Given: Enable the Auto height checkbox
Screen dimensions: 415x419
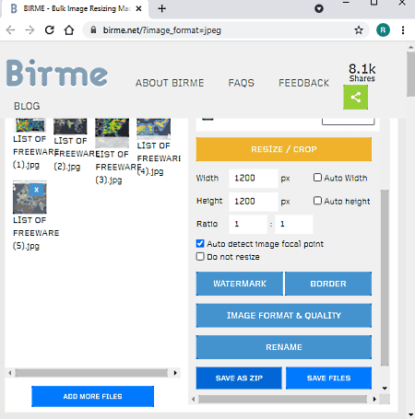Looking at the screenshot, I should pyautogui.click(x=317, y=201).
